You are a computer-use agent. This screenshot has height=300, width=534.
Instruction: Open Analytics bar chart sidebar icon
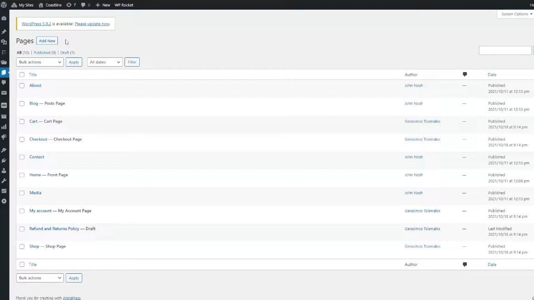coord(4,127)
